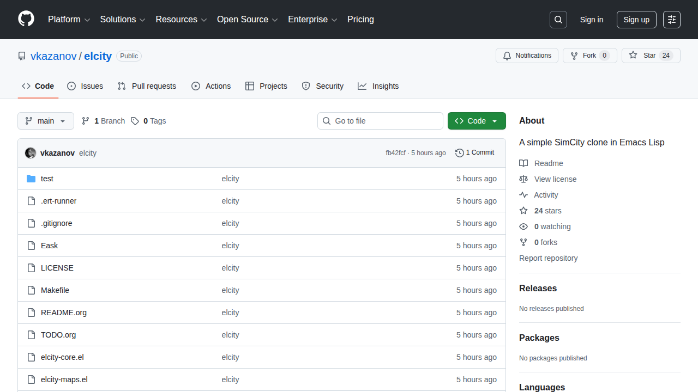The image size is (698, 392).
Task: Click the test folder icon
Action: (31, 179)
